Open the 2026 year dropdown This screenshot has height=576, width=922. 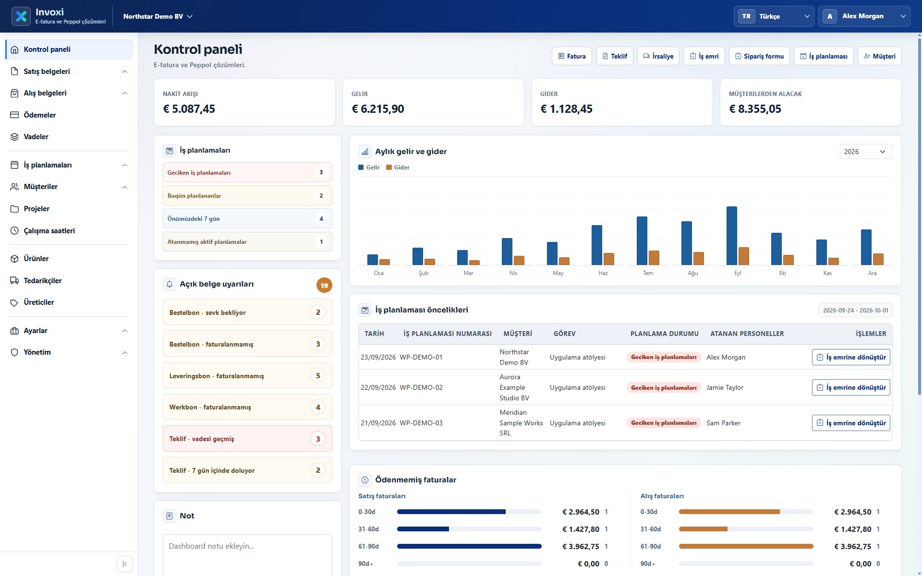[866, 152]
